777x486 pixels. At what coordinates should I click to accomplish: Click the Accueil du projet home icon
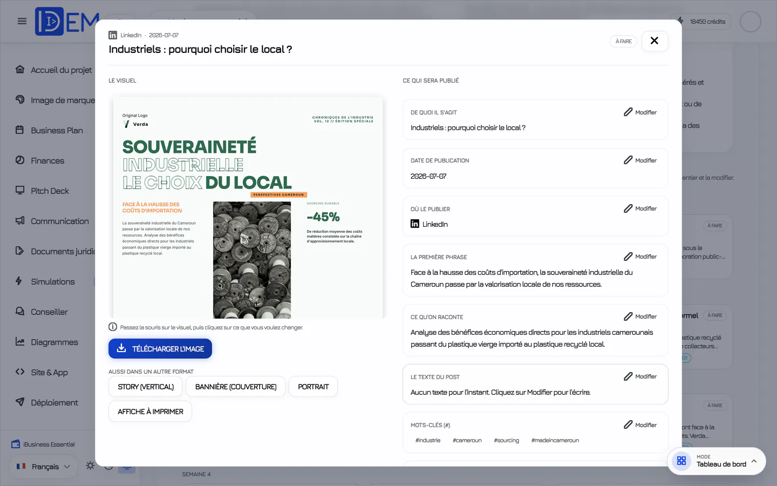(20, 69)
